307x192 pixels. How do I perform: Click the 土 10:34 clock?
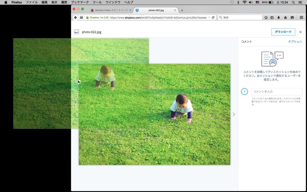282,2
